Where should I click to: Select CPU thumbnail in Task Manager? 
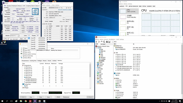[x=123, y=11]
